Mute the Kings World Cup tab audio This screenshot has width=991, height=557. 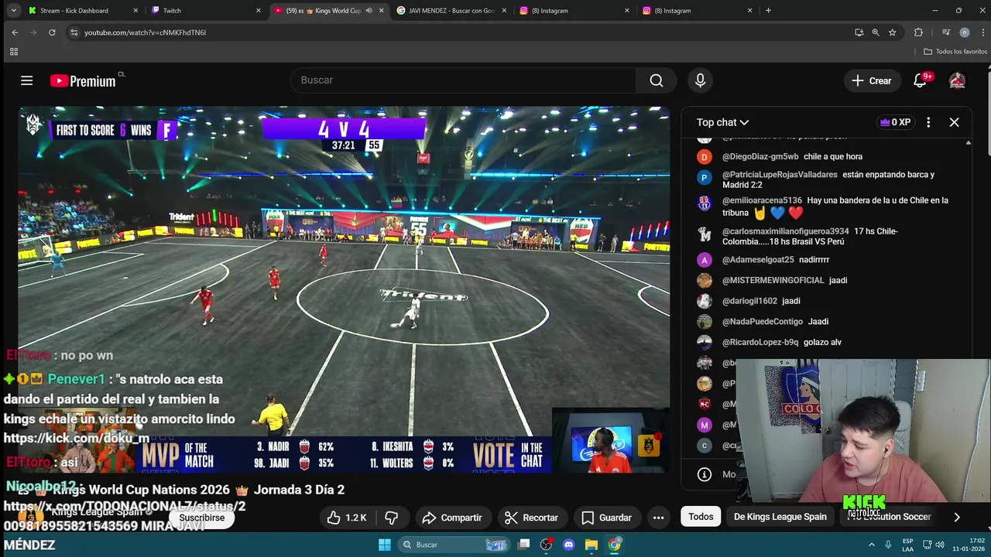(369, 11)
